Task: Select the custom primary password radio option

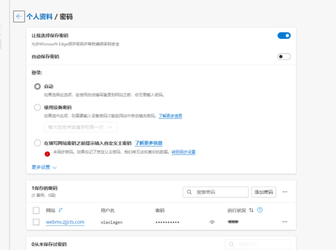Action: tap(37, 143)
